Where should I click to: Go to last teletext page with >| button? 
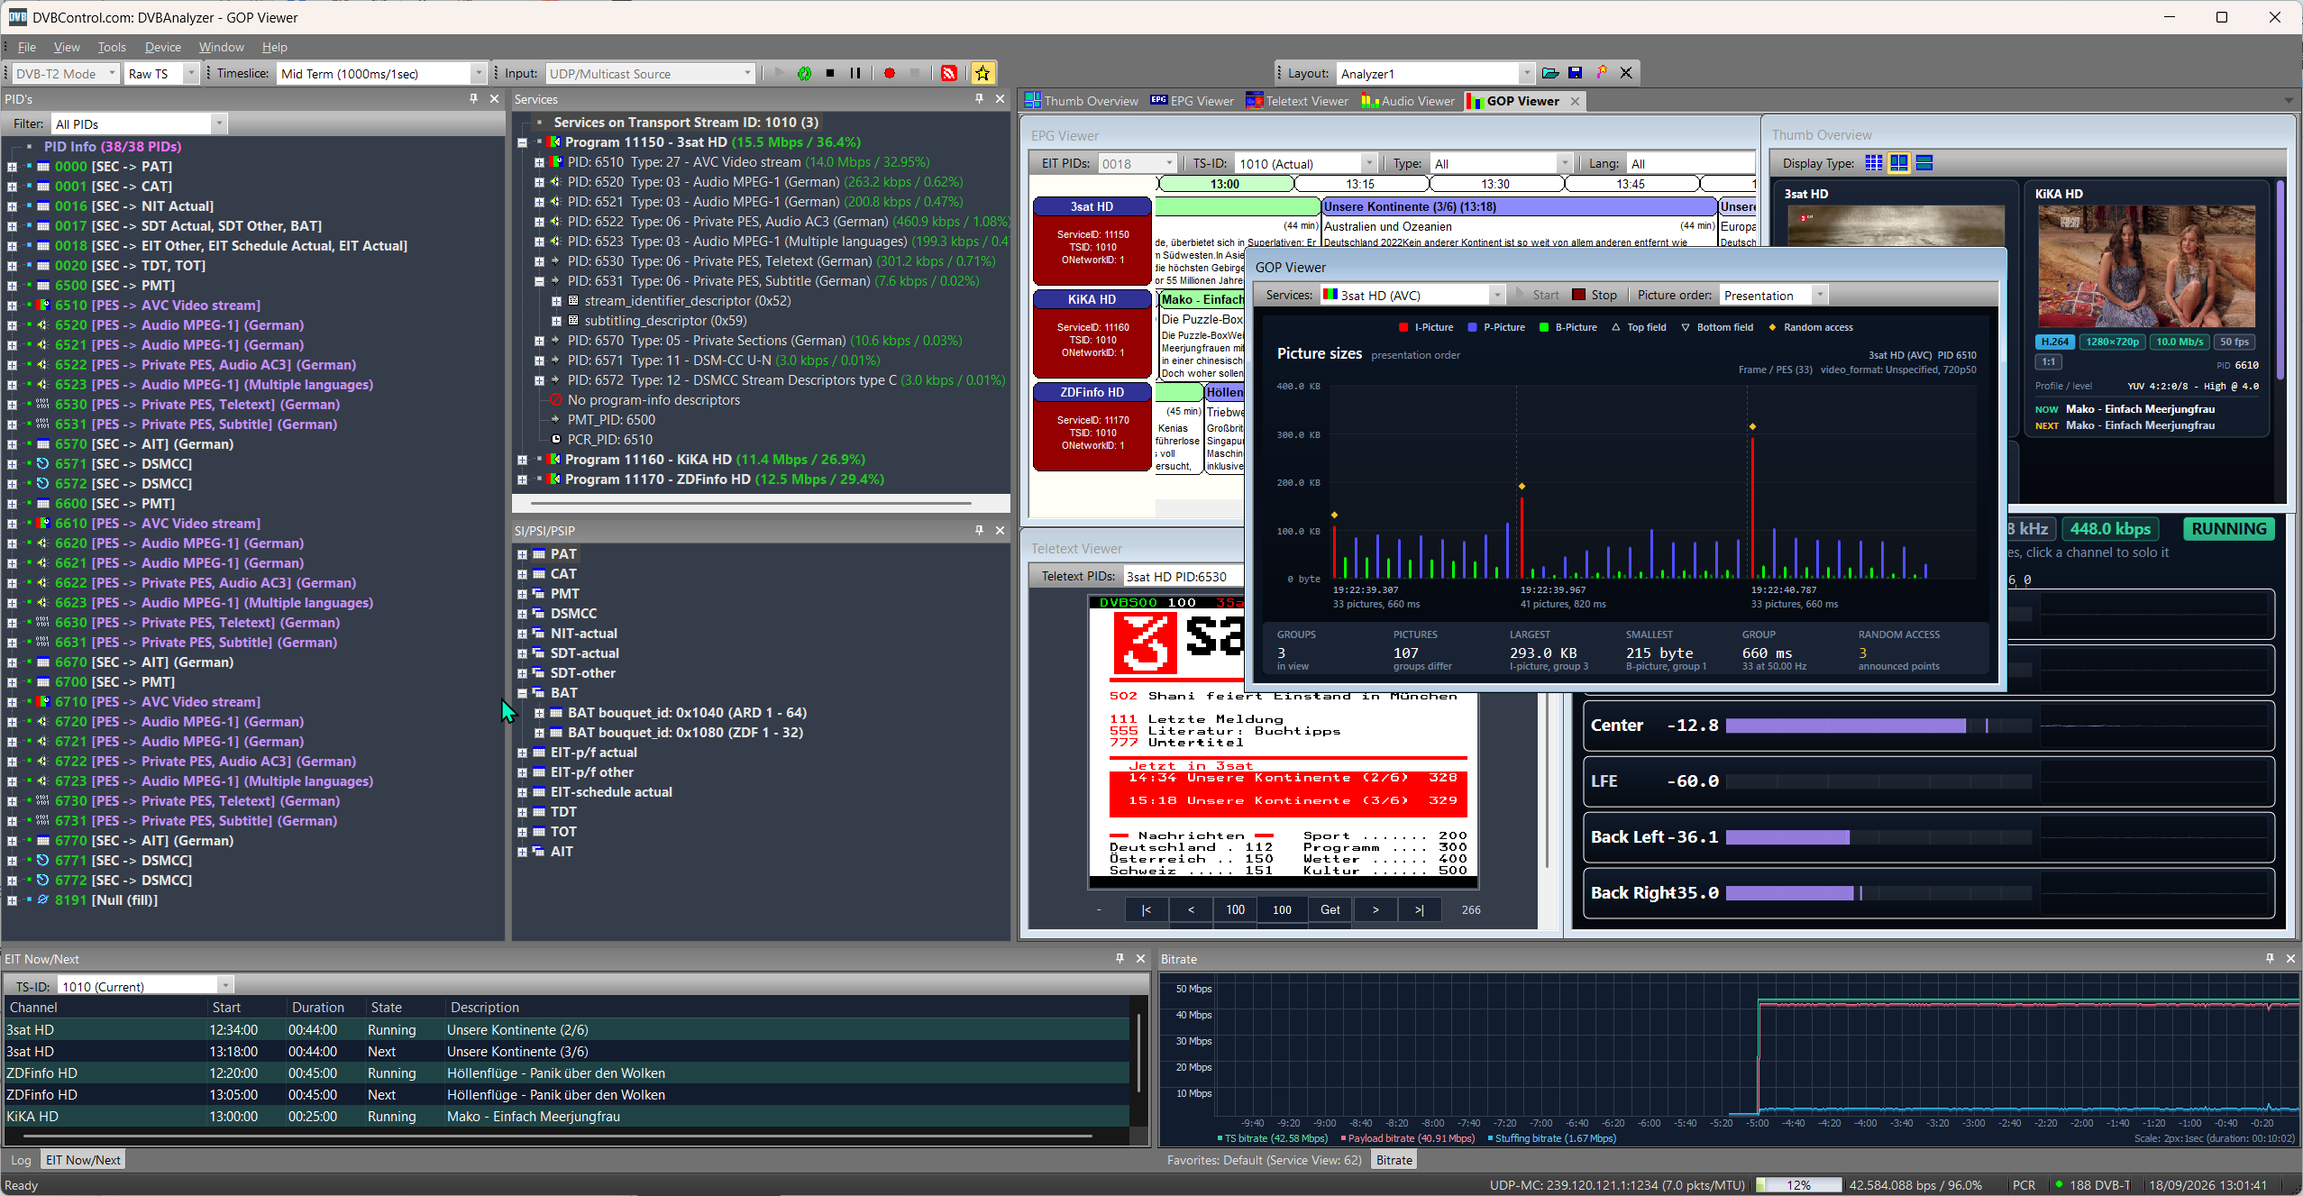click(x=1420, y=910)
